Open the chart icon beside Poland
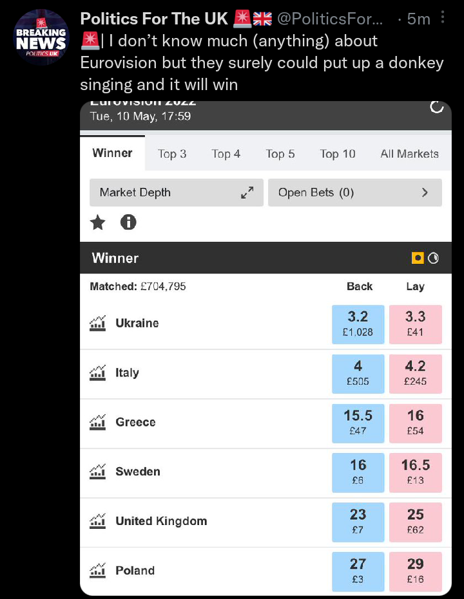Screen dimensions: 464x599 click(97, 570)
